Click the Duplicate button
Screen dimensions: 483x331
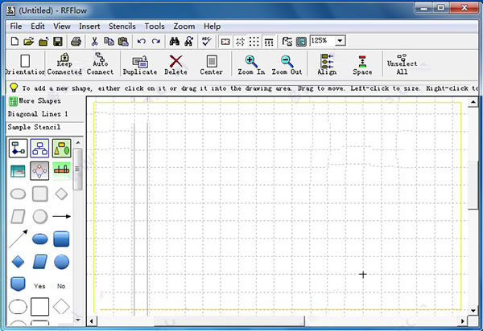click(x=140, y=66)
